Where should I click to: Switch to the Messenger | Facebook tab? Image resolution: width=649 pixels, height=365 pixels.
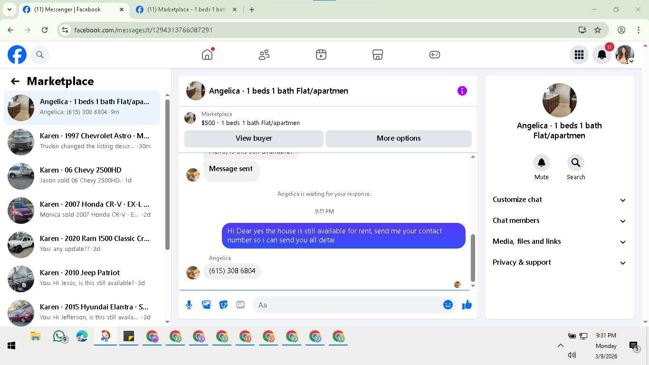(x=74, y=10)
